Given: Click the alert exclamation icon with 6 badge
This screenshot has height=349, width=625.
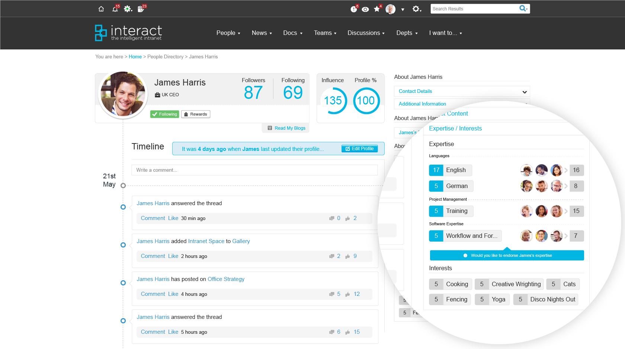Looking at the screenshot, I should click(353, 9).
